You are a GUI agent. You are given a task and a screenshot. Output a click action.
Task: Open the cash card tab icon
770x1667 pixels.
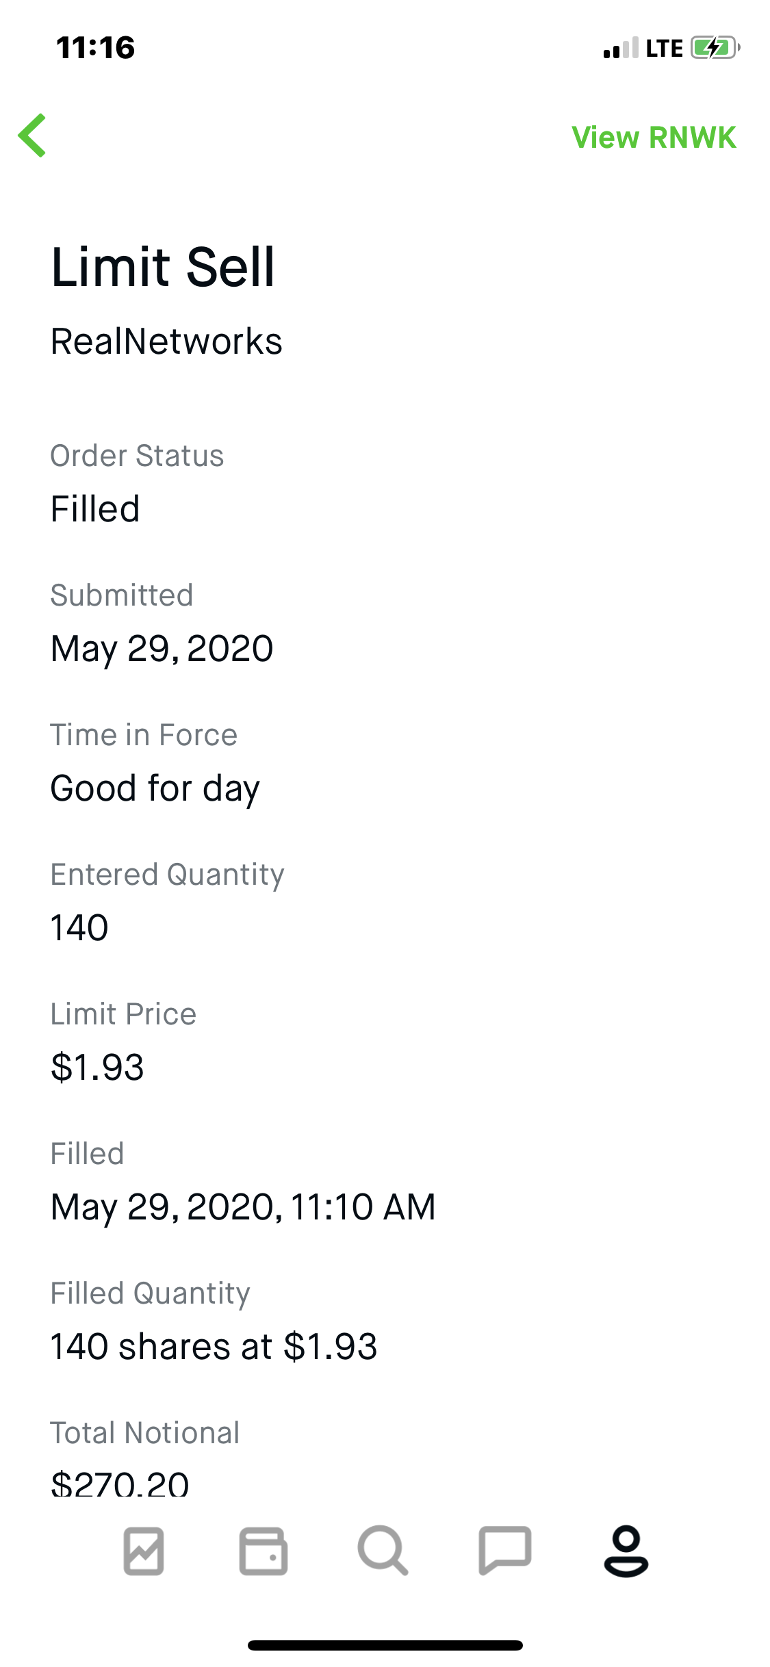click(x=264, y=1551)
